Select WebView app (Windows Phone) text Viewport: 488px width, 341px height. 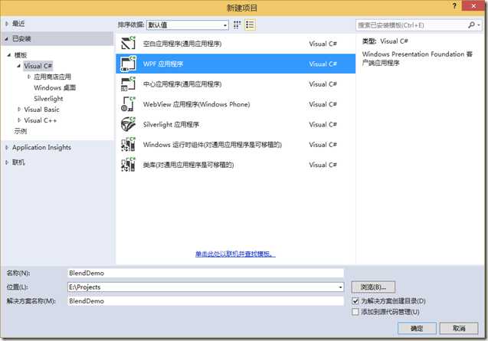[196, 104]
